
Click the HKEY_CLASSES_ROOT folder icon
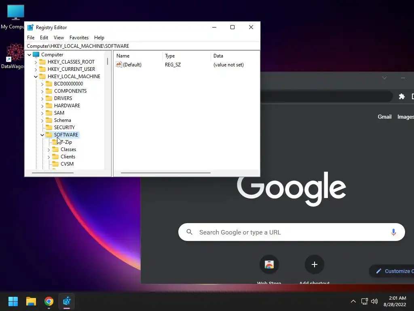(42, 62)
